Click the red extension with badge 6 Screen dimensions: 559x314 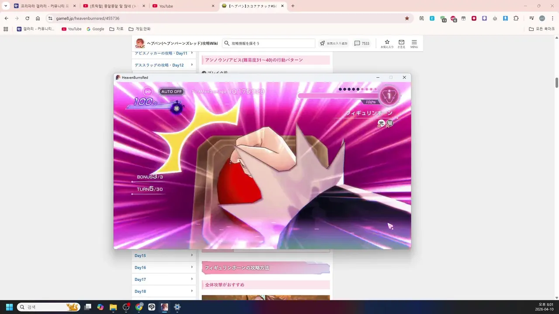[x=453, y=19]
